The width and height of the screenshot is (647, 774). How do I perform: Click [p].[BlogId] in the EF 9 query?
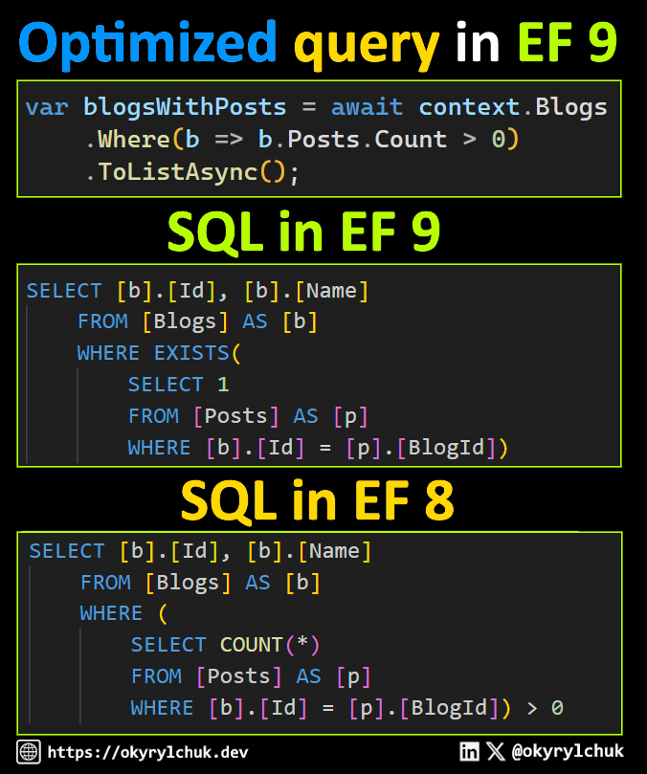point(421,448)
